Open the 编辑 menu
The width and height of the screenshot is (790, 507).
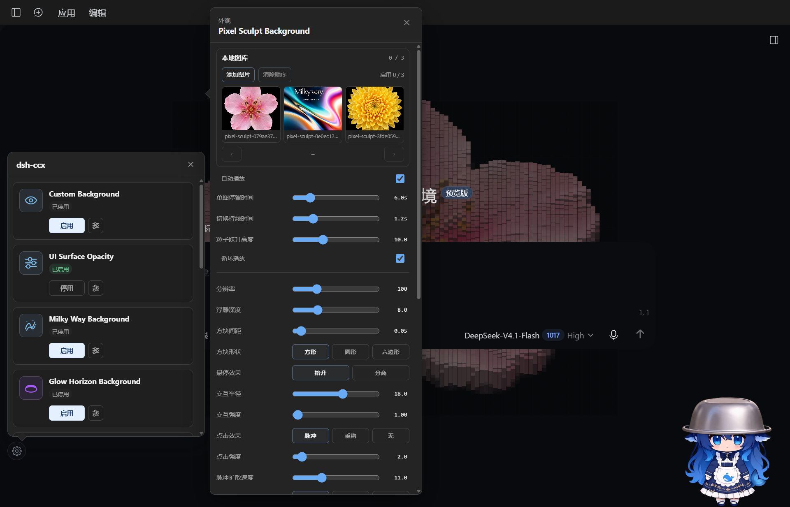pos(98,13)
